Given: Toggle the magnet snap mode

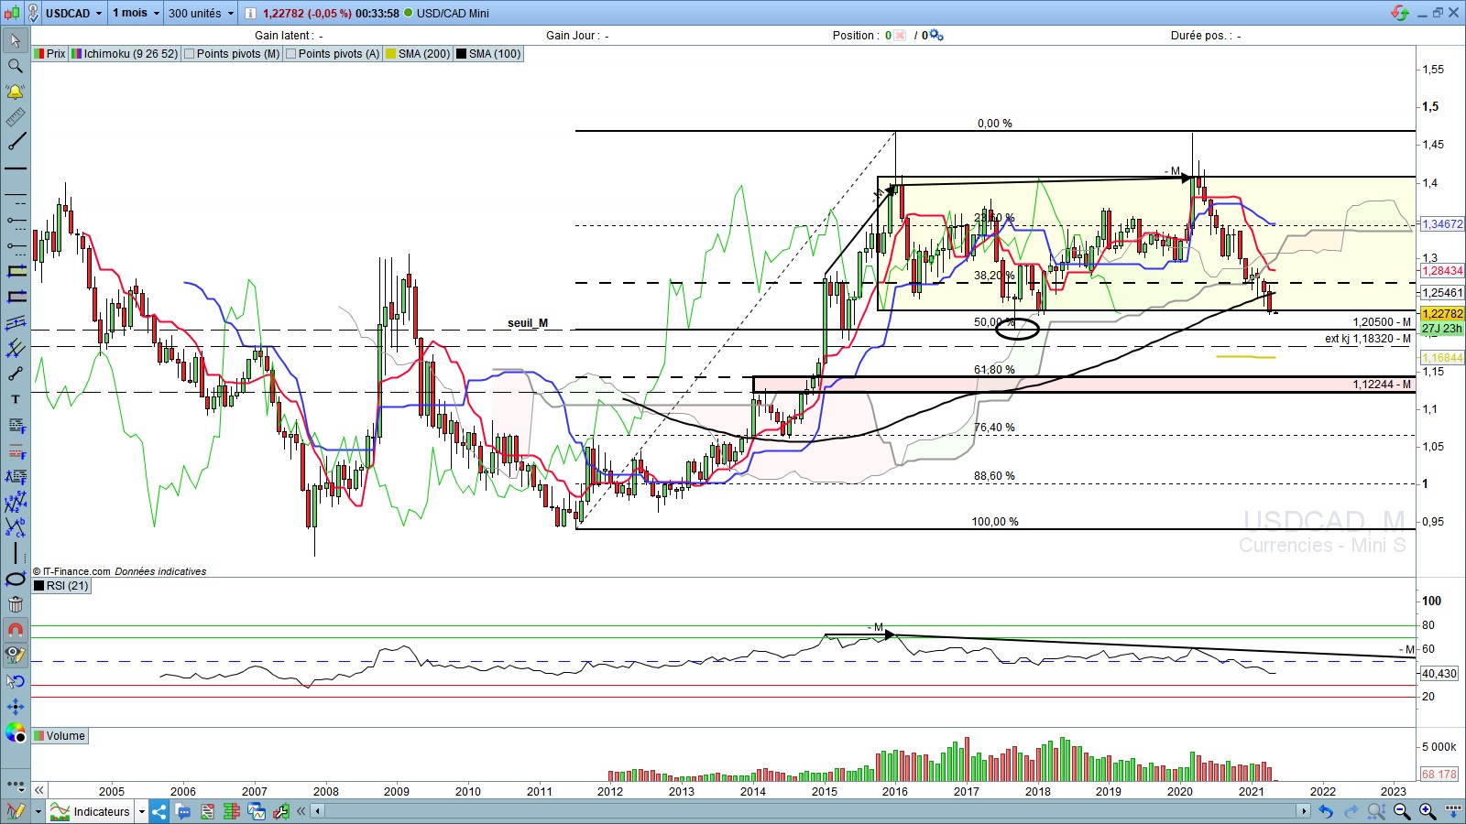Looking at the screenshot, I should (x=16, y=630).
